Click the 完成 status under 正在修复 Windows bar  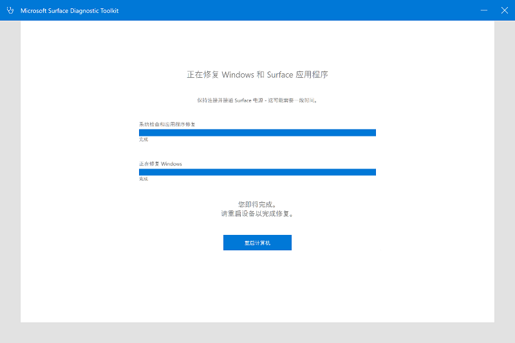coord(144,179)
